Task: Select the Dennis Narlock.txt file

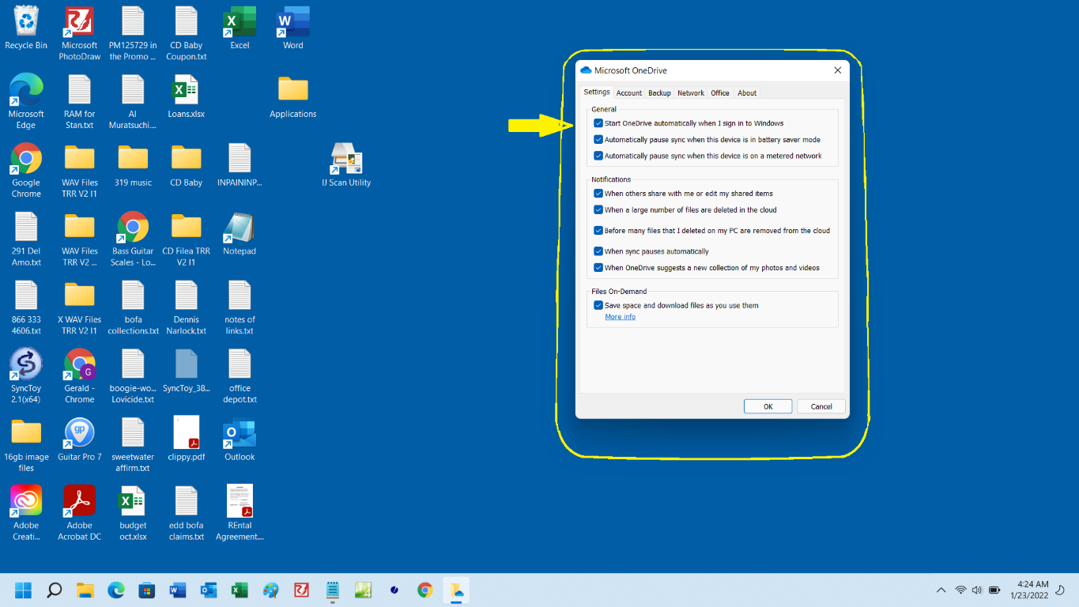Action: (x=187, y=308)
